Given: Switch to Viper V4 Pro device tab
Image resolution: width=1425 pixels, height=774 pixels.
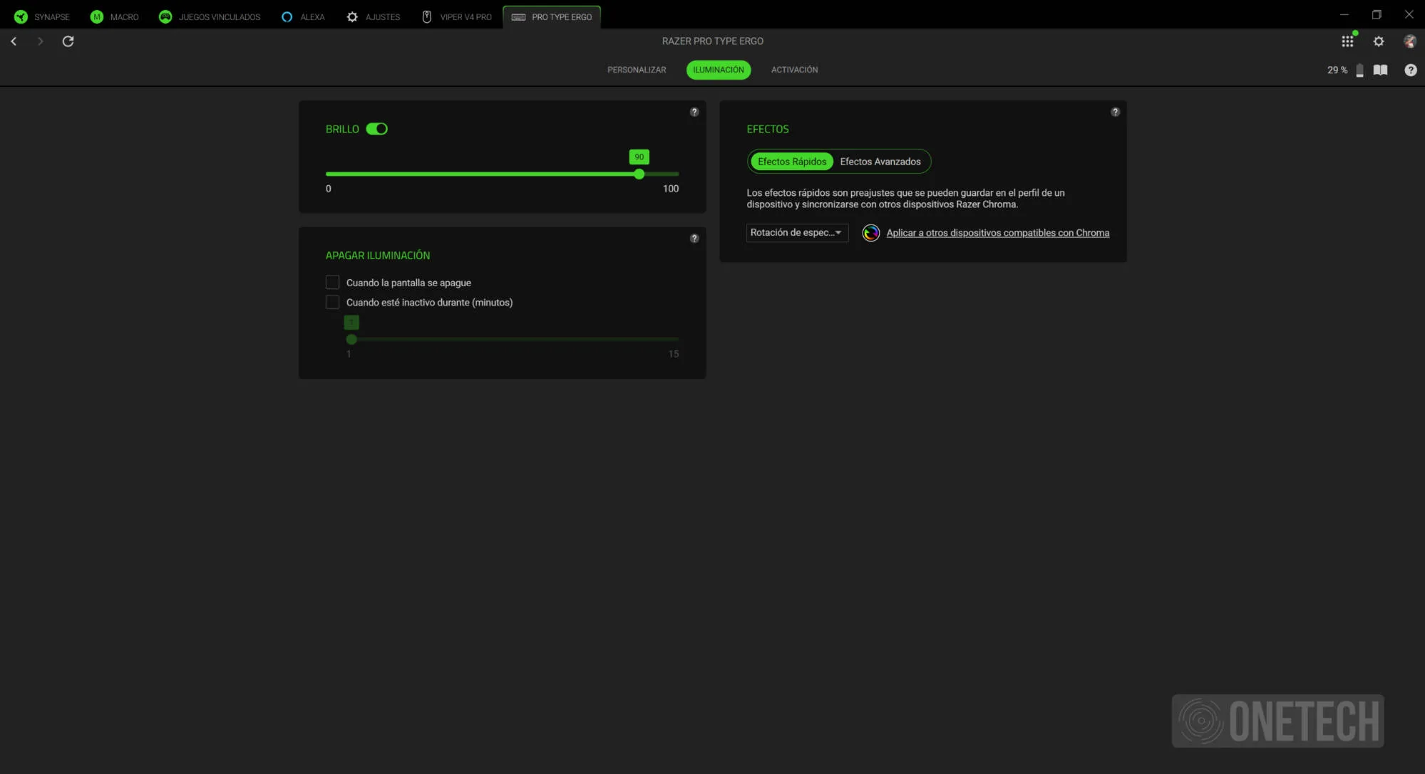Looking at the screenshot, I should [457, 16].
